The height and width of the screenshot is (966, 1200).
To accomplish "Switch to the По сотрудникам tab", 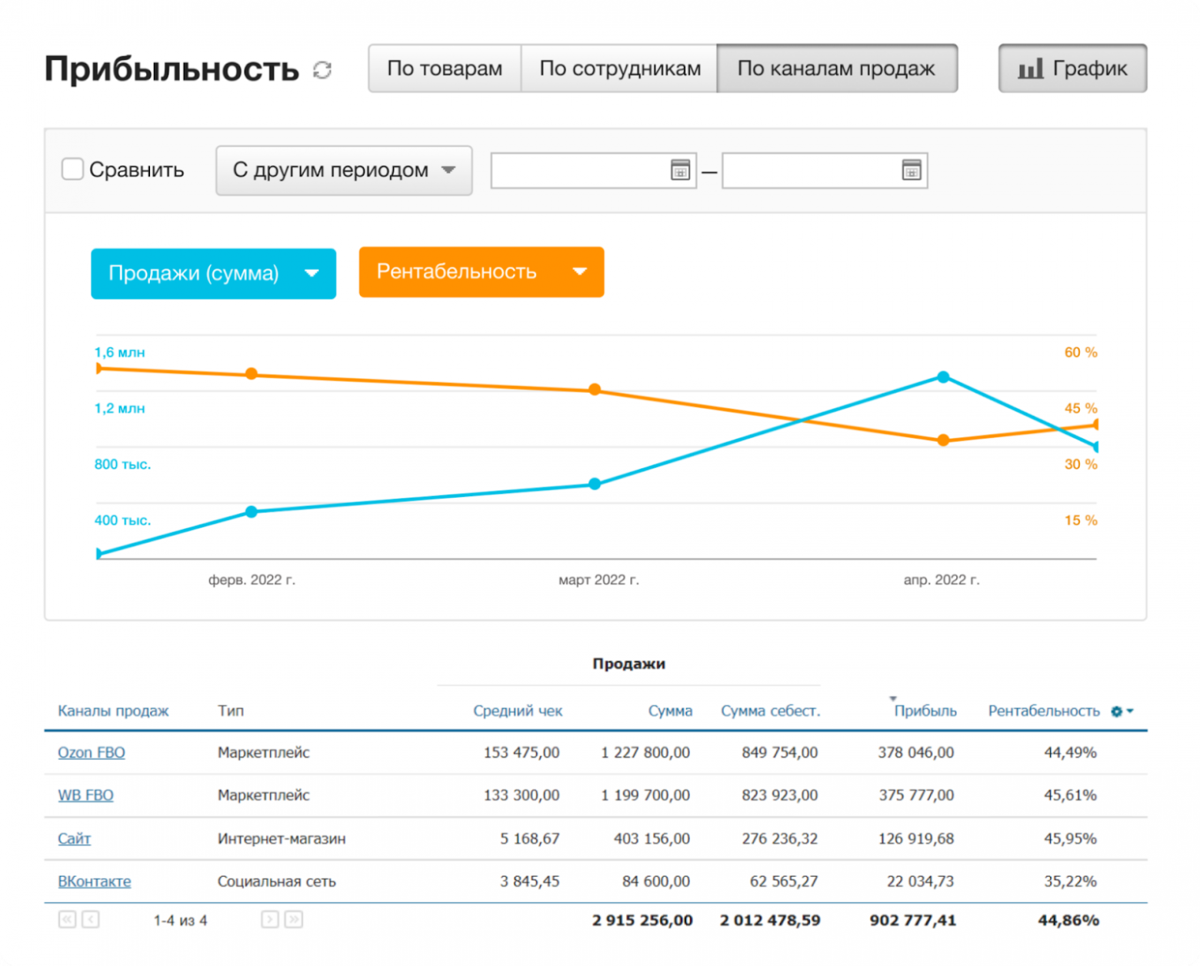I will pos(619,68).
